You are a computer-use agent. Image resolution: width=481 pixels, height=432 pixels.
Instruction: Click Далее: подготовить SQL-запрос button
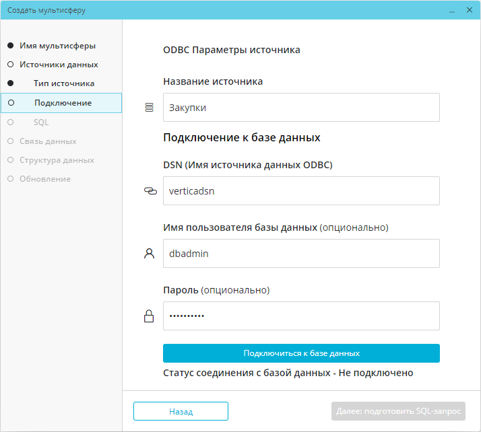tap(398, 411)
